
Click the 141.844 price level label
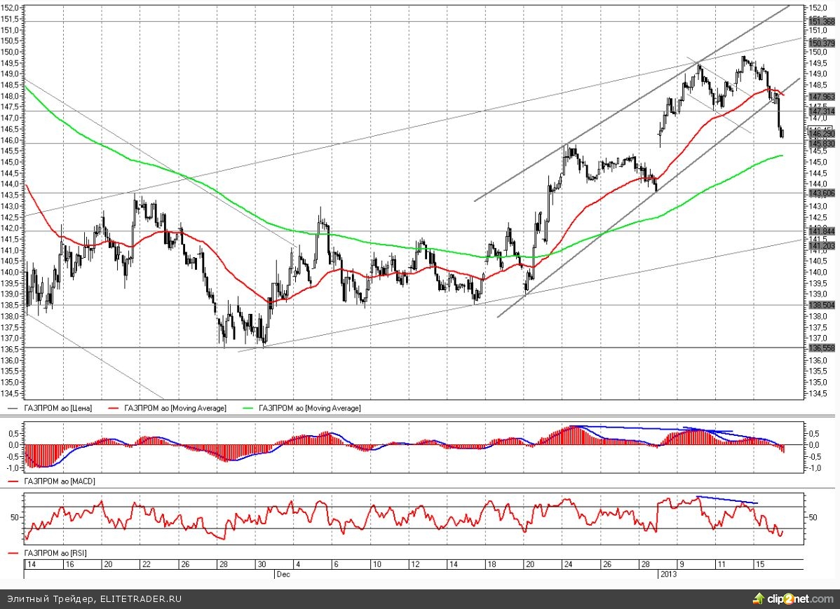820,231
